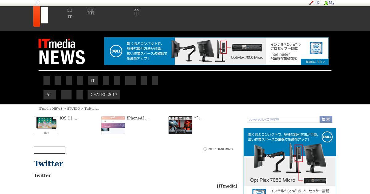This screenshot has width=370, height=194.
Task: Click the Intel Core i5 badge in banner
Action: (316, 48)
